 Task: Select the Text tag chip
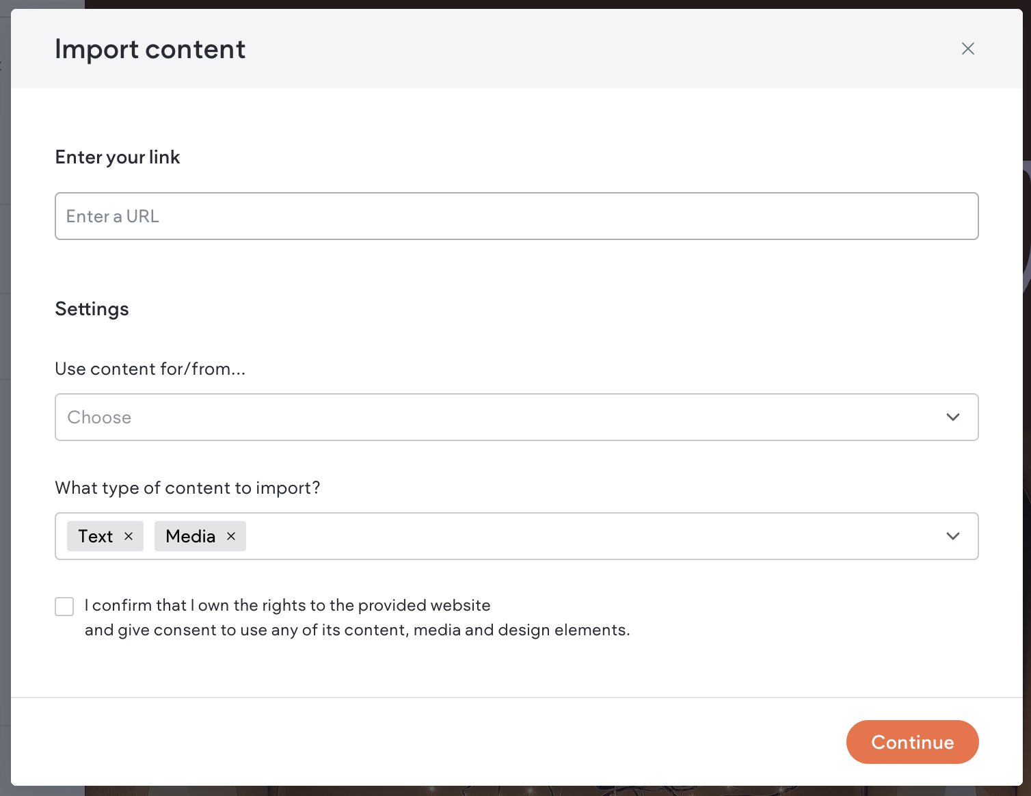pos(96,536)
